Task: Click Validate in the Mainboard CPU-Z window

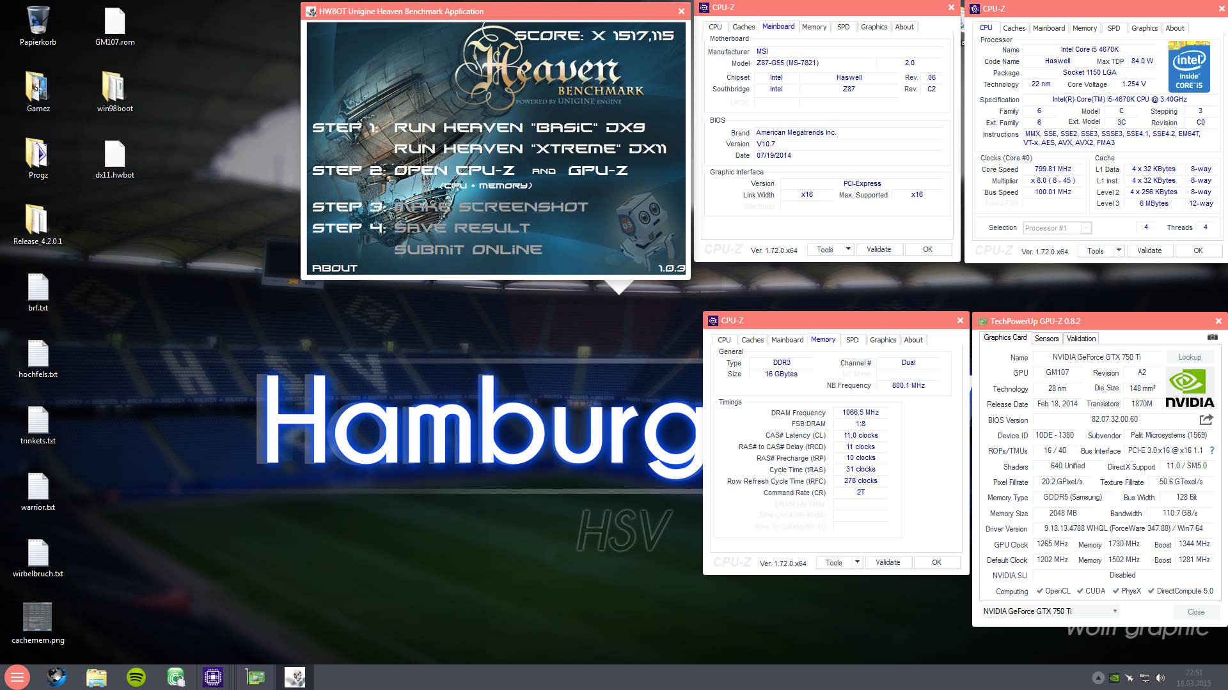Action: 879,249
